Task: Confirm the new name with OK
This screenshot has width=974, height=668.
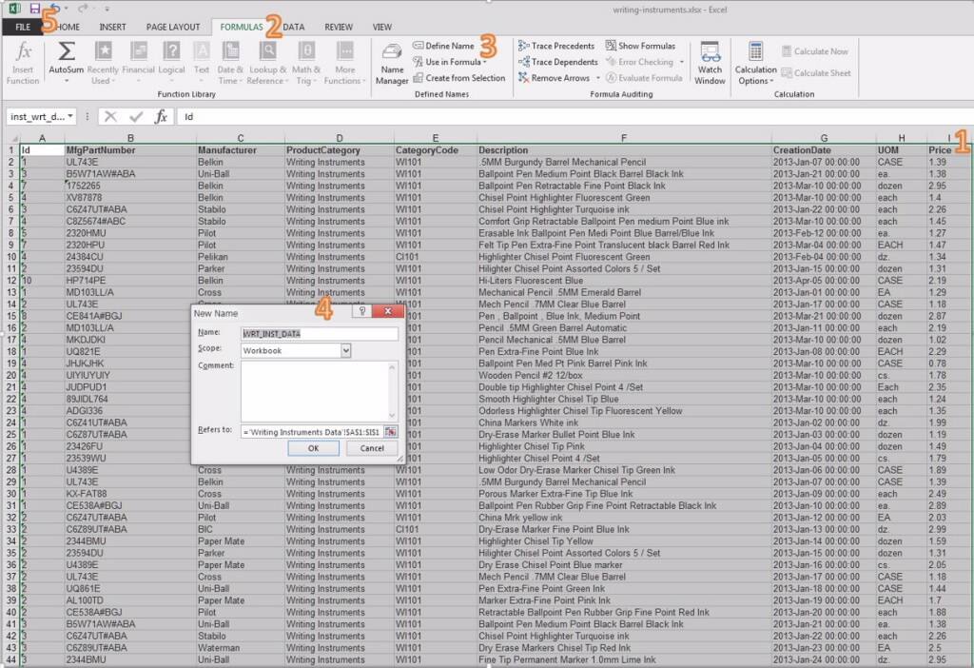Action: pyautogui.click(x=313, y=447)
